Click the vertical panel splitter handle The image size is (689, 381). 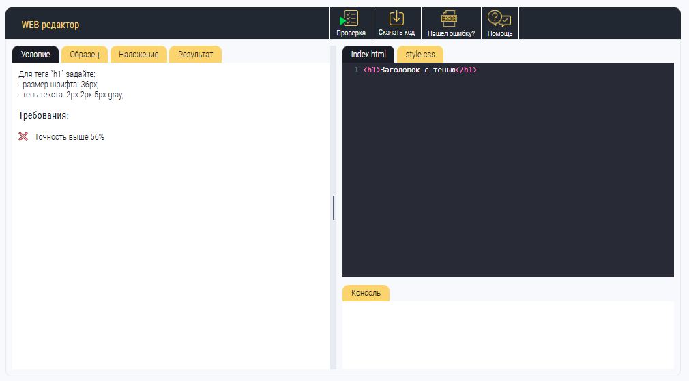(x=334, y=208)
